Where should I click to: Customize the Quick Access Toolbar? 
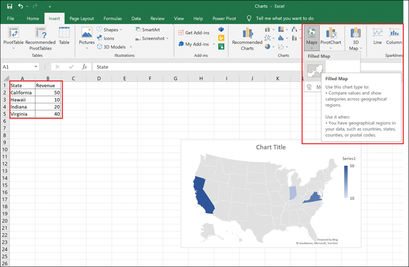(x=50, y=6)
